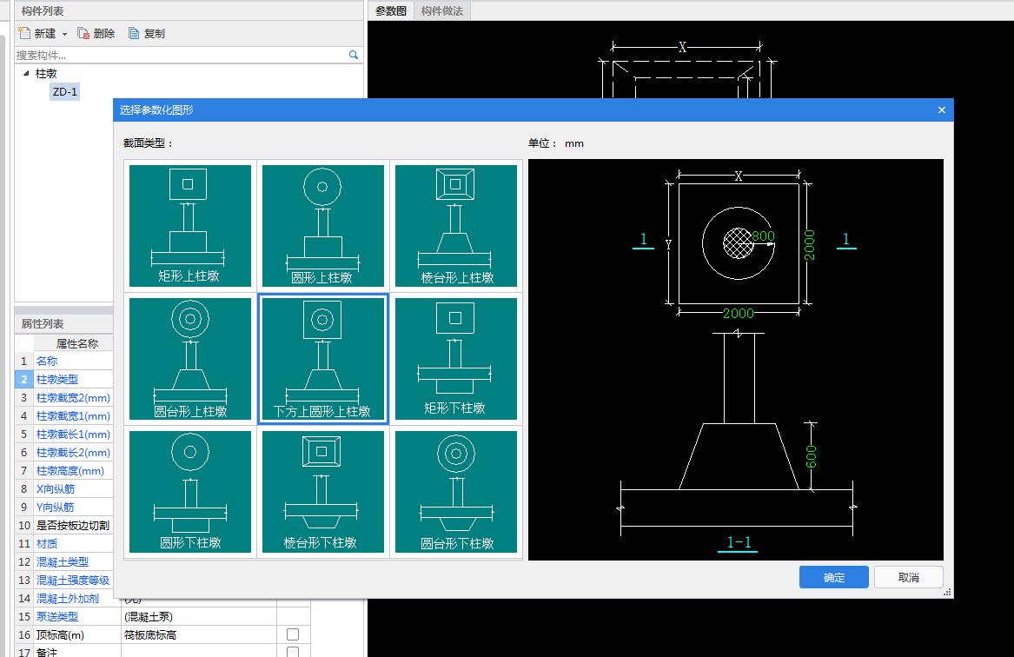Select the 圆台形下柱墩 section type
The height and width of the screenshot is (657, 1014).
click(456, 492)
